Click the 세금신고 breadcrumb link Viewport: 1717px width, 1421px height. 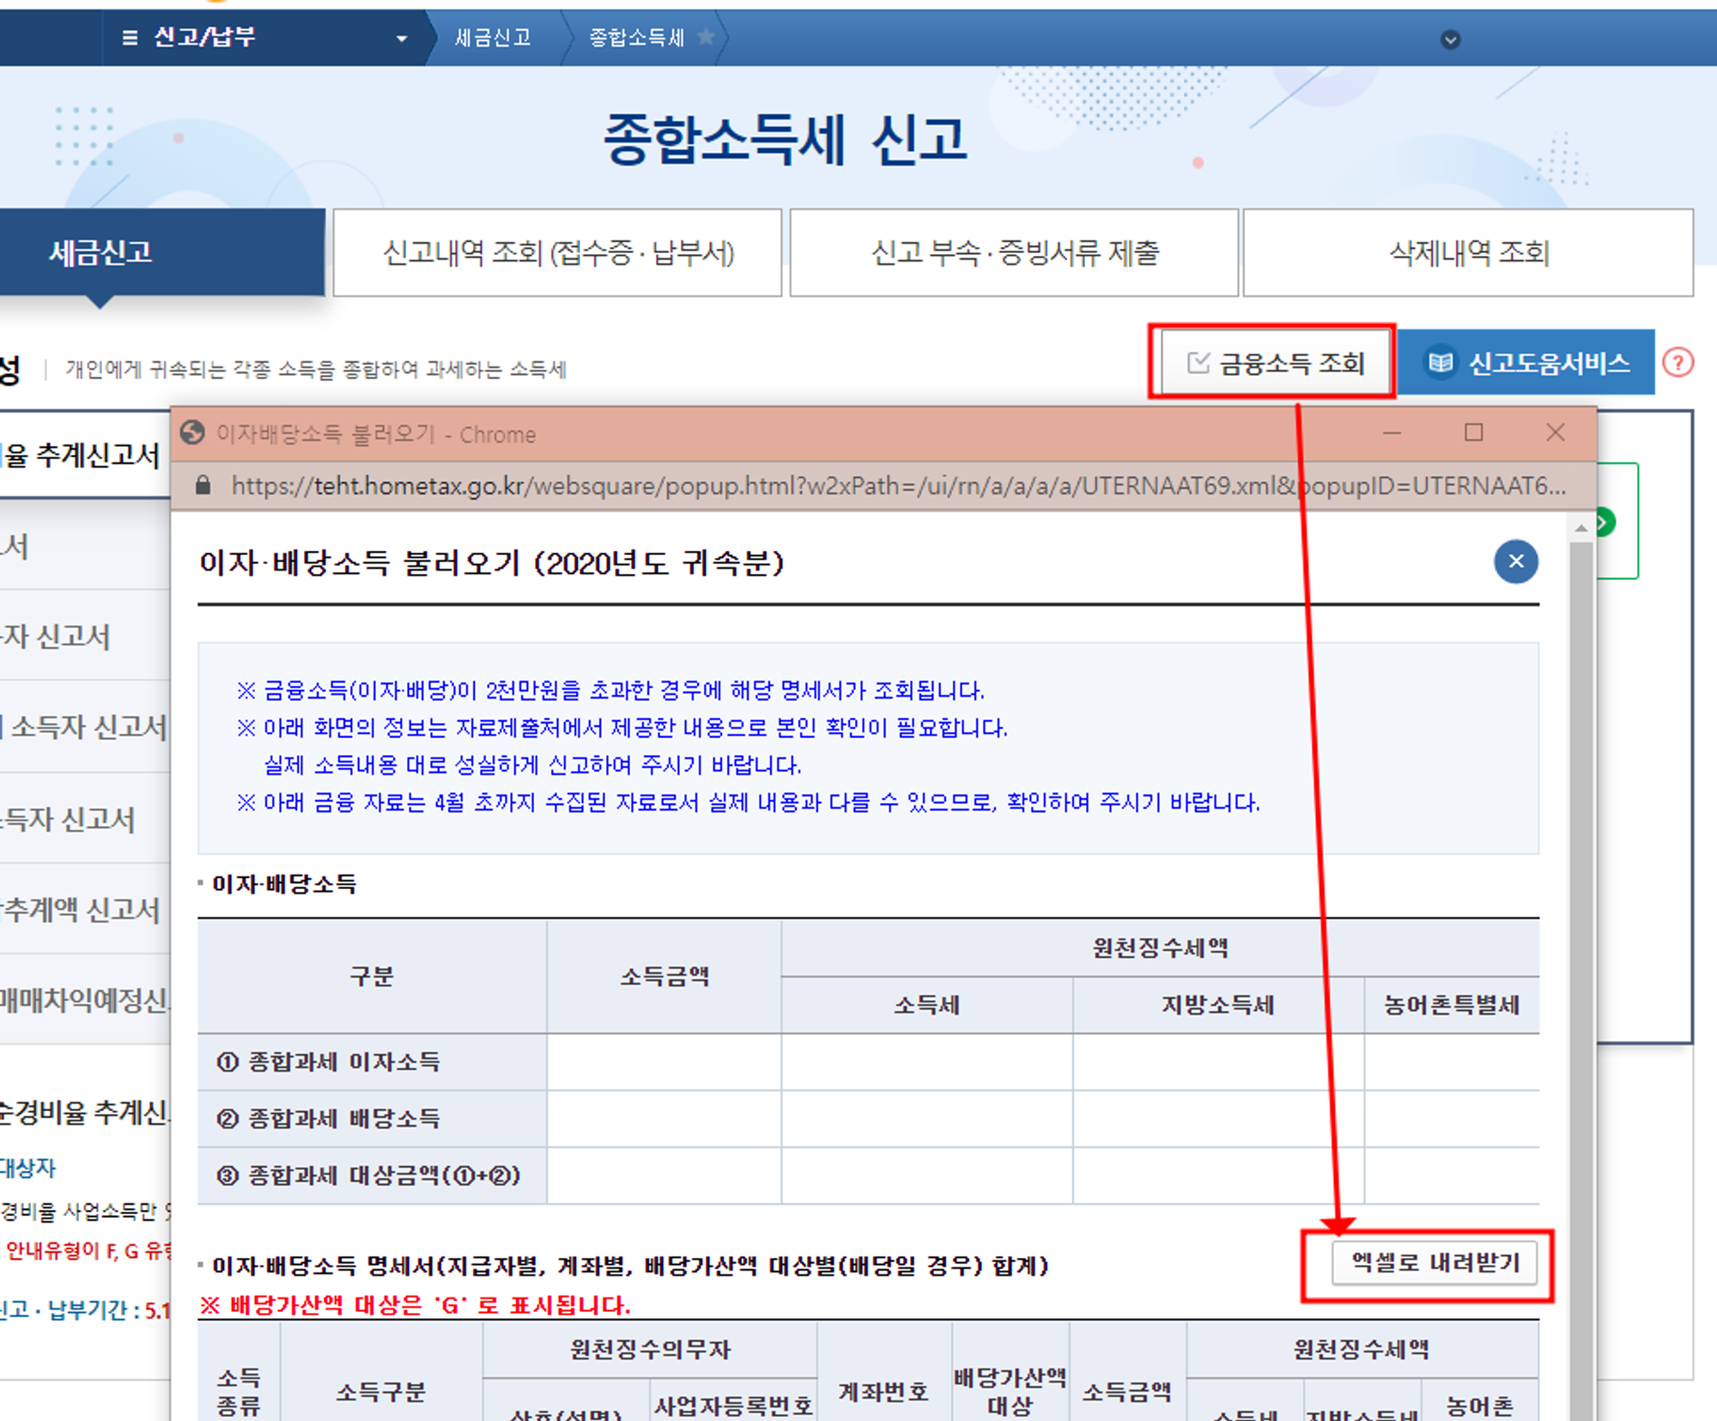493,38
